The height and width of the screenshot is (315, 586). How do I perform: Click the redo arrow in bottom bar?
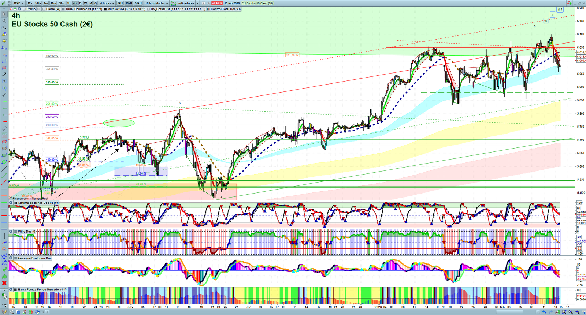point(550,312)
